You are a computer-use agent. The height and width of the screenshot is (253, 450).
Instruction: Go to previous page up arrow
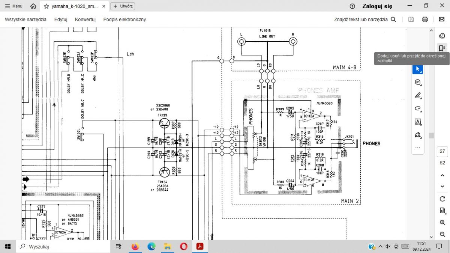(442, 175)
